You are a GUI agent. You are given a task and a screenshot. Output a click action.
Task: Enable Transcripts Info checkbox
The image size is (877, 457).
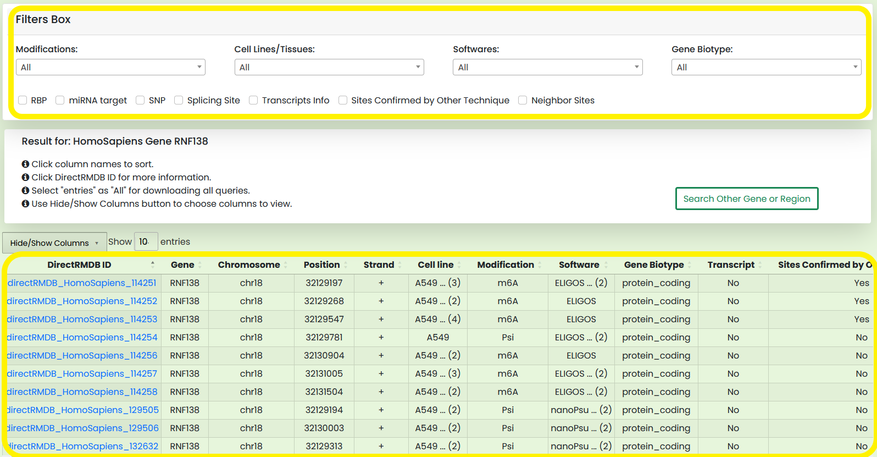click(x=253, y=100)
